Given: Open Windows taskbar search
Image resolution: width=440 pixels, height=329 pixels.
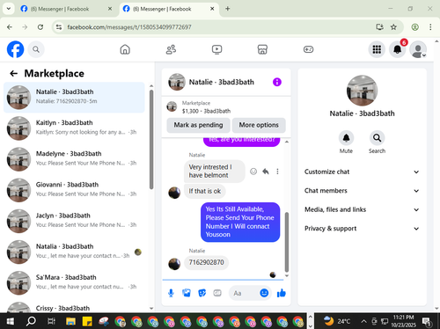Looking at the screenshot, I should [31, 321].
